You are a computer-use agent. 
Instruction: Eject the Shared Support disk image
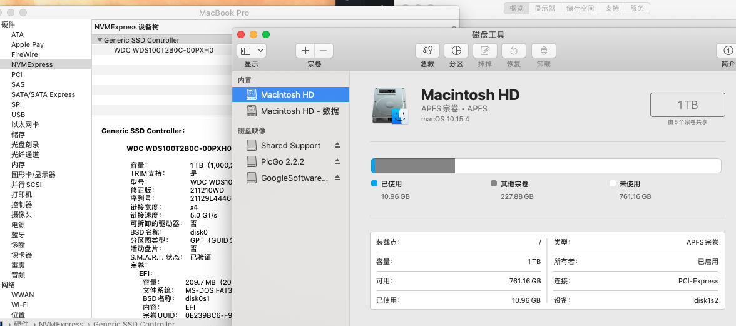[337, 145]
